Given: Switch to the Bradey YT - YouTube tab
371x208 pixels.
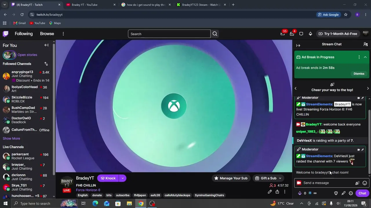Looking at the screenshot, I should [91, 5].
